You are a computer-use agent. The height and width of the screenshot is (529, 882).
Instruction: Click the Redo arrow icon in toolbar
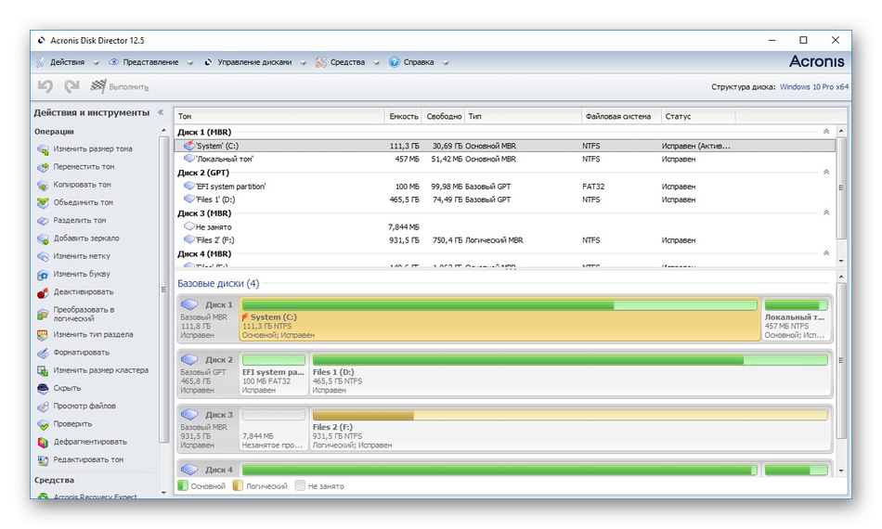pos(71,86)
